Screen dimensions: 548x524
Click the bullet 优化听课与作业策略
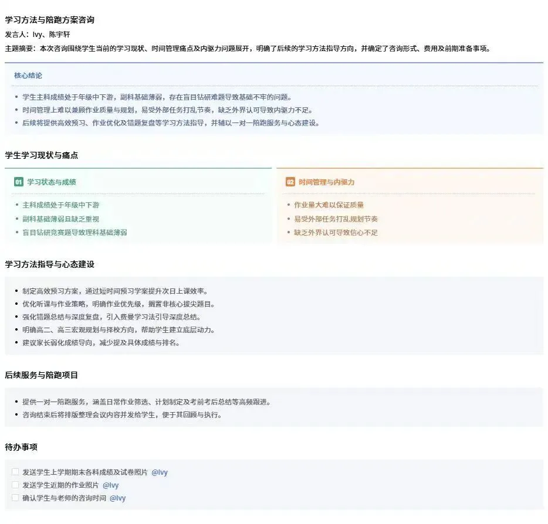119,304
